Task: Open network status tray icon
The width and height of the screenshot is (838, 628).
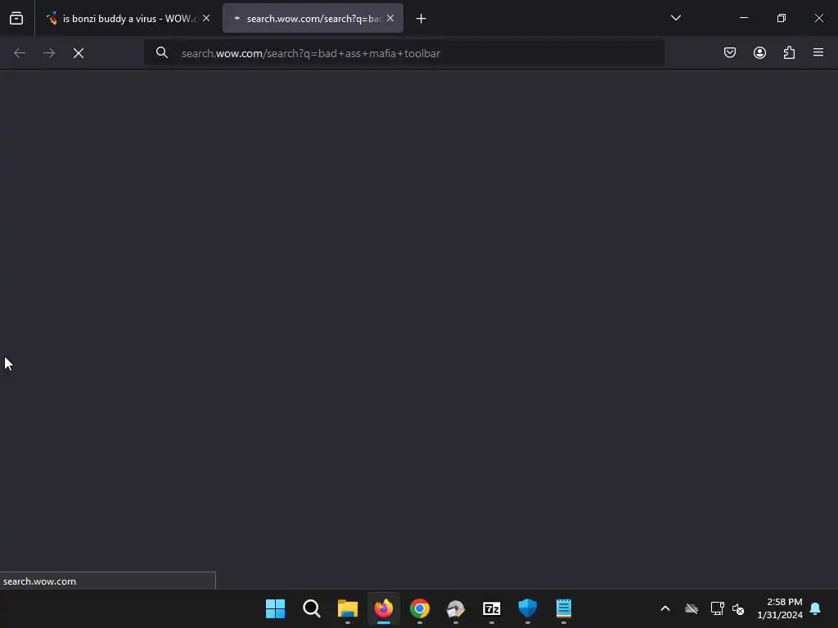Action: 717,608
